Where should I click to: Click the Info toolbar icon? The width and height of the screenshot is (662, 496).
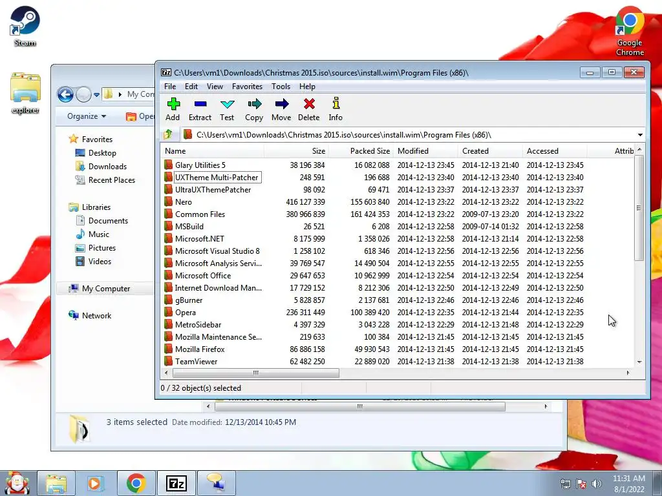336,104
